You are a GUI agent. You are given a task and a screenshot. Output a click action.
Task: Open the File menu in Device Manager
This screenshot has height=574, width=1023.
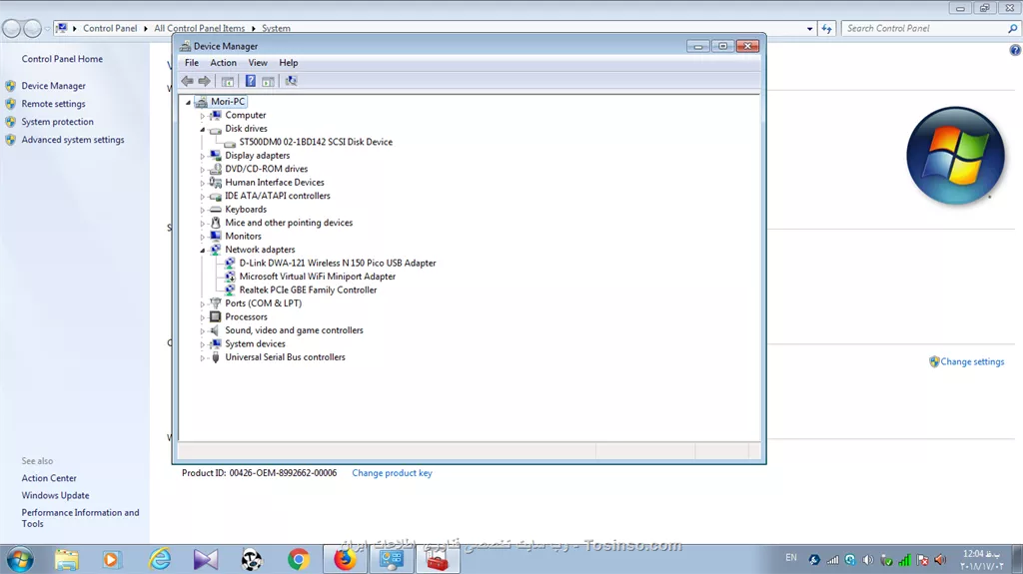point(192,63)
